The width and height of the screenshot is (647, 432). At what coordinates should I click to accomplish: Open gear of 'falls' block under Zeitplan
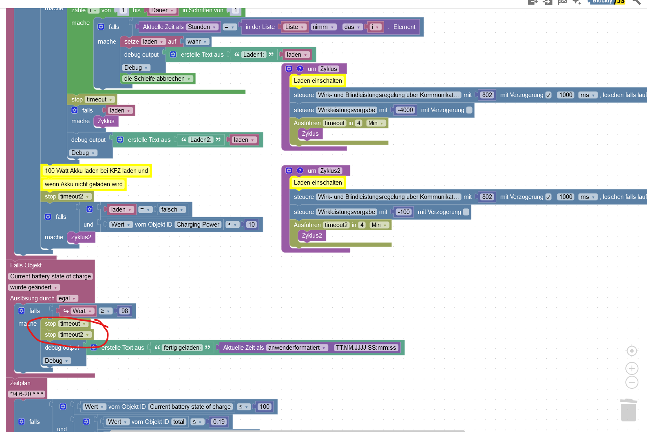(21, 422)
